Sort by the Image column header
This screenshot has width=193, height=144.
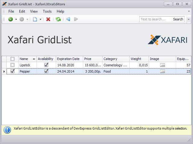tap(162, 59)
